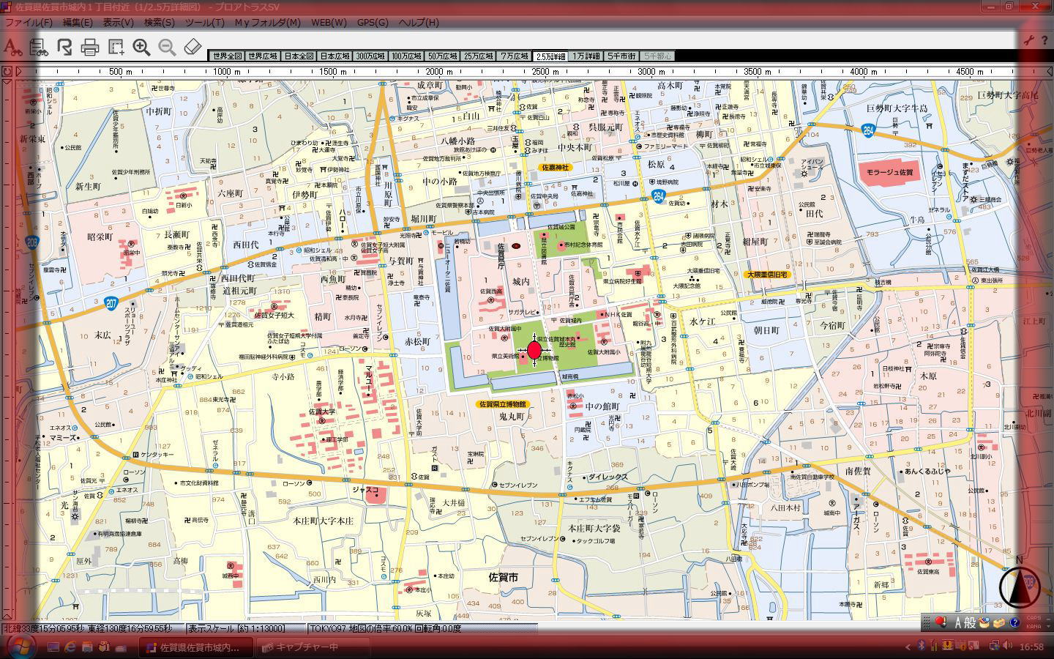
Task: Click the text search tool with binoculars
Action: [12, 48]
